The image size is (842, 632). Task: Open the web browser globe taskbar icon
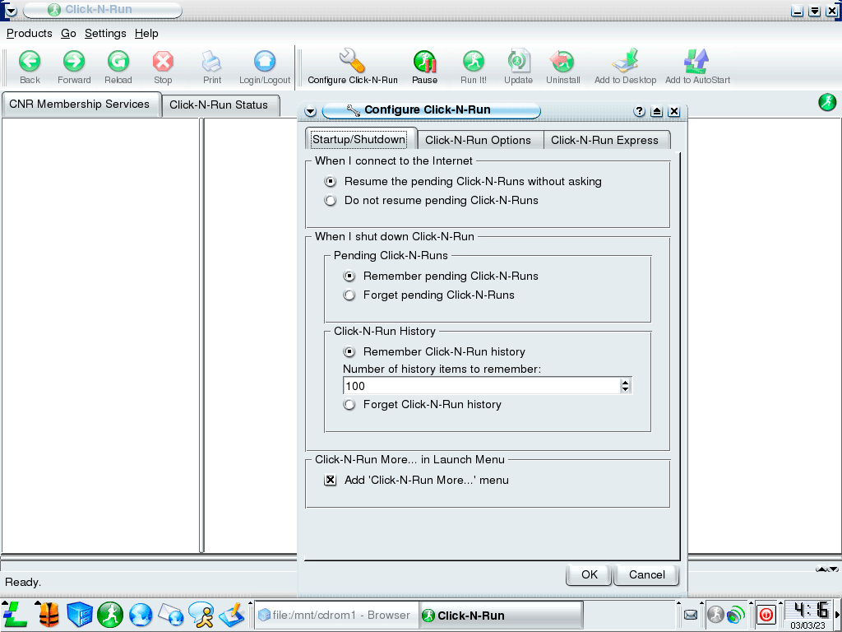(141, 615)
